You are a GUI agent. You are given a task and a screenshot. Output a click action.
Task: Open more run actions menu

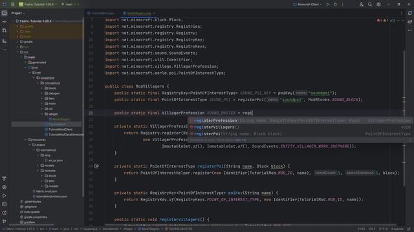coord(343,5)
